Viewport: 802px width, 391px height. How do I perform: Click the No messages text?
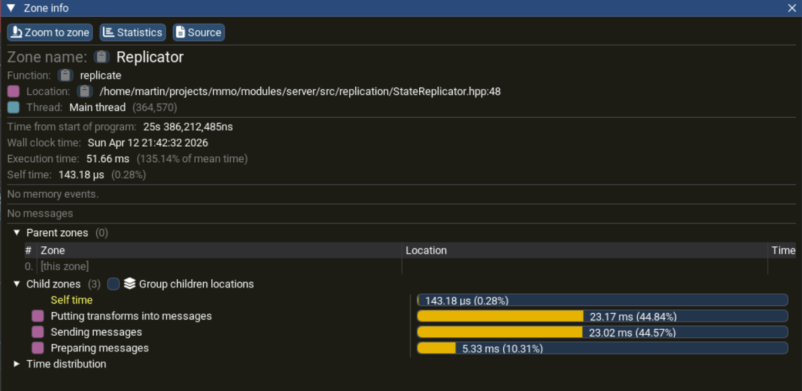(40, 213)
